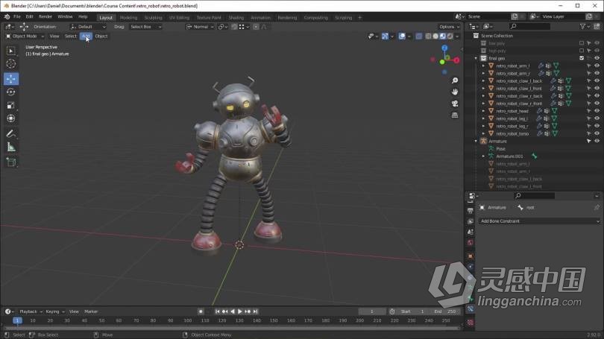Open Output properties tab icon
Viewport: 604px width, 339px height.
click(x=471, y=211)
